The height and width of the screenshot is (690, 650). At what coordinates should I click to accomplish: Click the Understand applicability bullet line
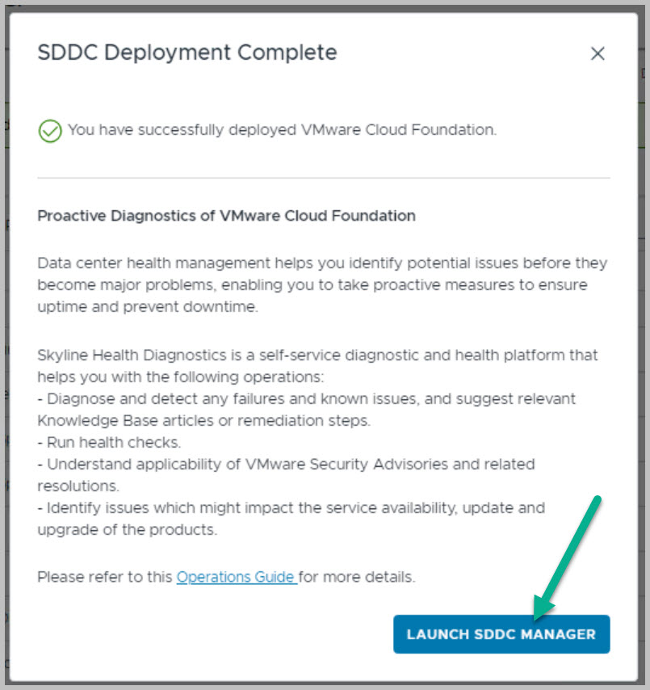(287, 464)
